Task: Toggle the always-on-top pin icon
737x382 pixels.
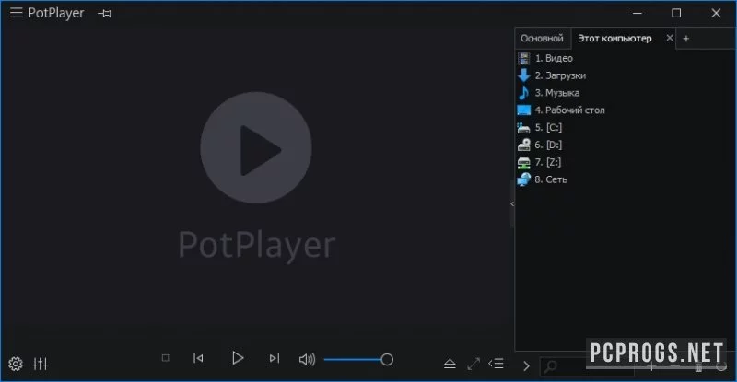Action: [x=104, y=14]
